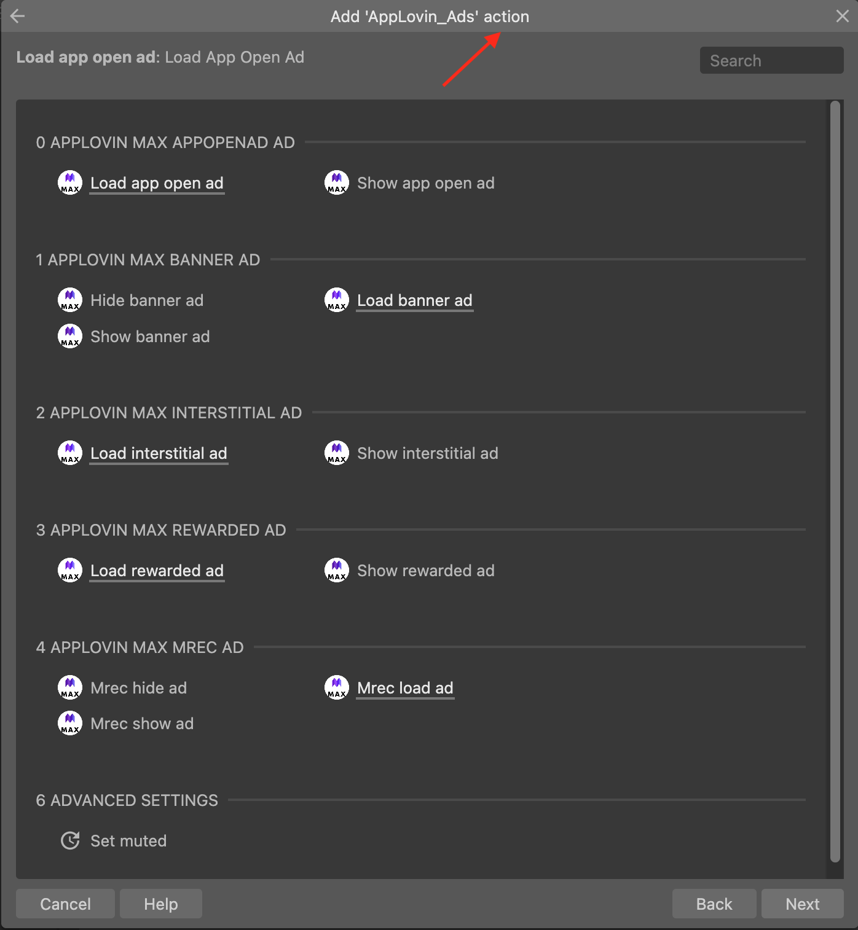Viewport: 858px width, 930px height.
Task: Click the MAX icon beside Show app open ad
Action: point(337,182)
